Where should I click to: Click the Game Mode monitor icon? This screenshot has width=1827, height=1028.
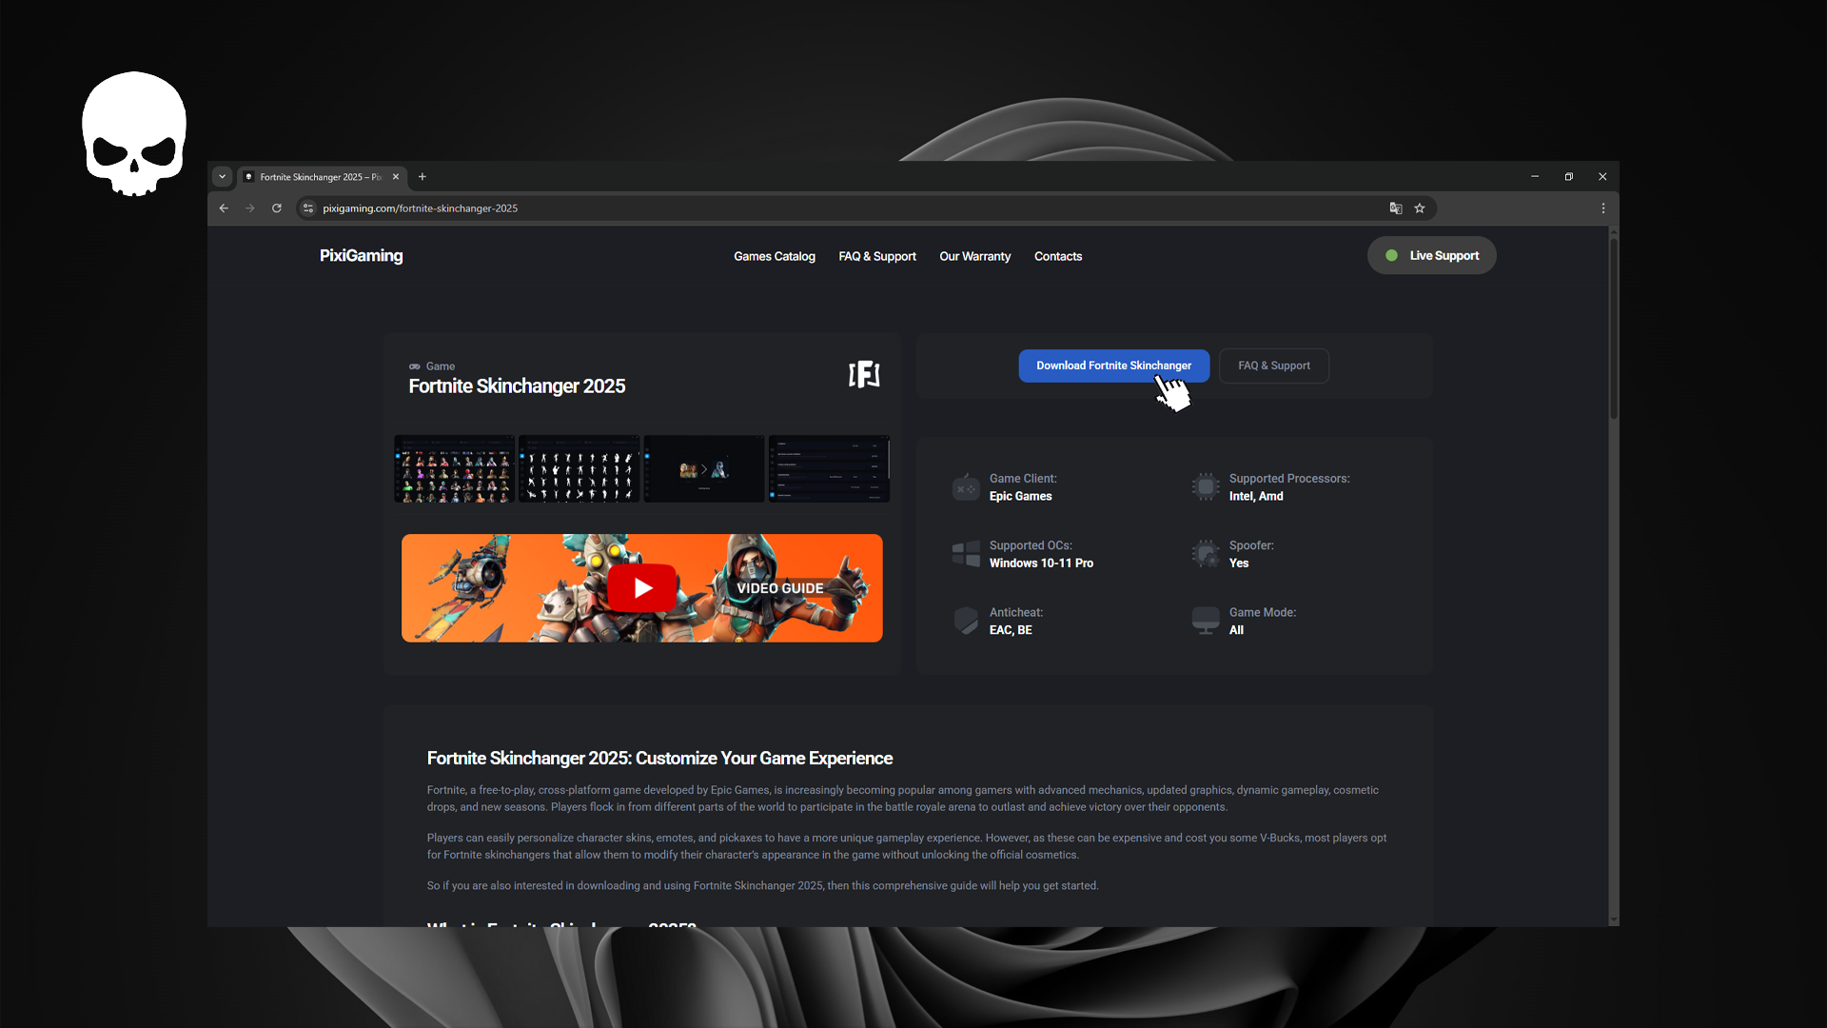pyautogui.click(x=1206, y=621)
